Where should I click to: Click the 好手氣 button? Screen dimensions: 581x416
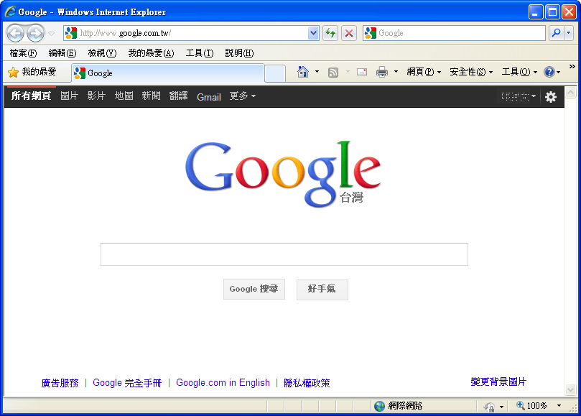(322, 289)
